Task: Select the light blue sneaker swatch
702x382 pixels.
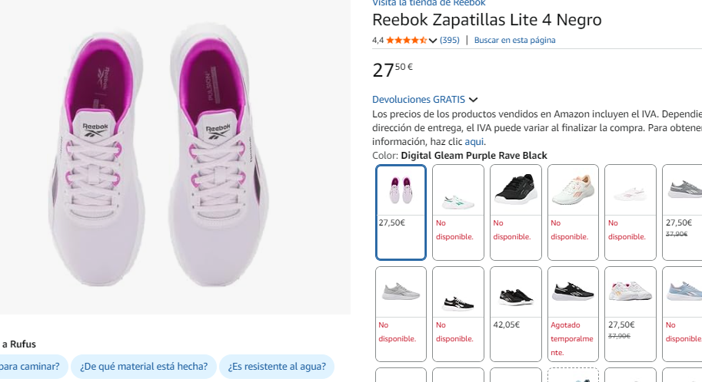Action: pyautogui.click(x=683, y=313)
